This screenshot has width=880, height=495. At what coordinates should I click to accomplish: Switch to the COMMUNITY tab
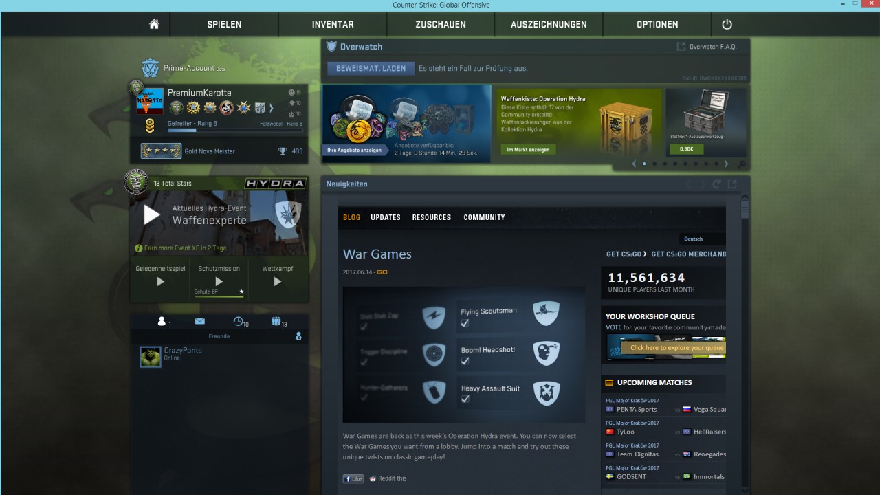pos(484,217)
